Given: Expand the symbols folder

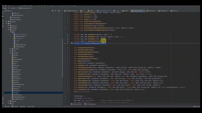Looking at the screenshot, I should (10, 53).
